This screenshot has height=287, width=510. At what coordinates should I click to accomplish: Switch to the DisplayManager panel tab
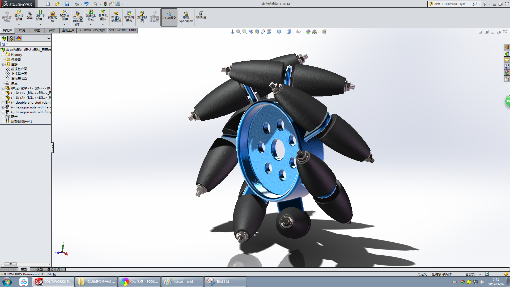19,39
